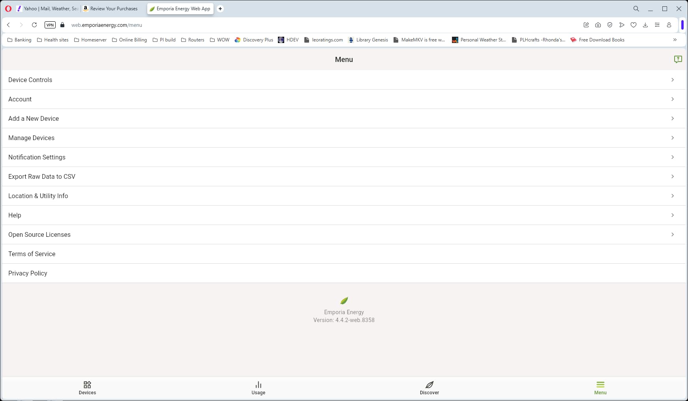Show more bookmarks with the double chevron
The image size is (688, 401).
(675, 40)
